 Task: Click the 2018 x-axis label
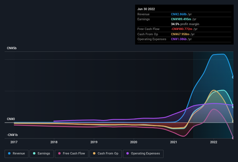(54, 142)
